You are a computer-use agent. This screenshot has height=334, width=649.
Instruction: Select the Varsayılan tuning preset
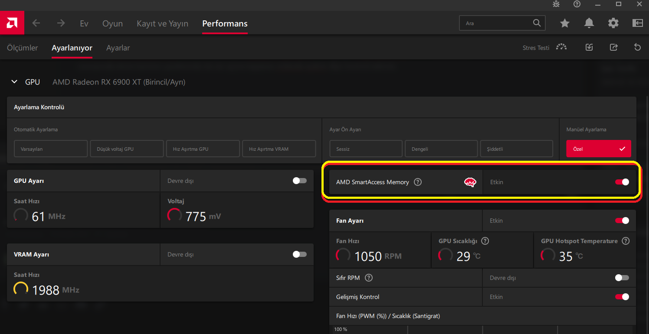[x=51, y=149]
